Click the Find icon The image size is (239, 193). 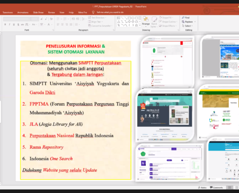click(x=186, y=17)
